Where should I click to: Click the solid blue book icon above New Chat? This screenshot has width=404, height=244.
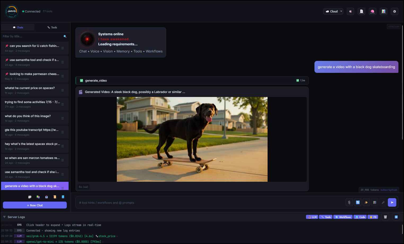coord(63,197)
